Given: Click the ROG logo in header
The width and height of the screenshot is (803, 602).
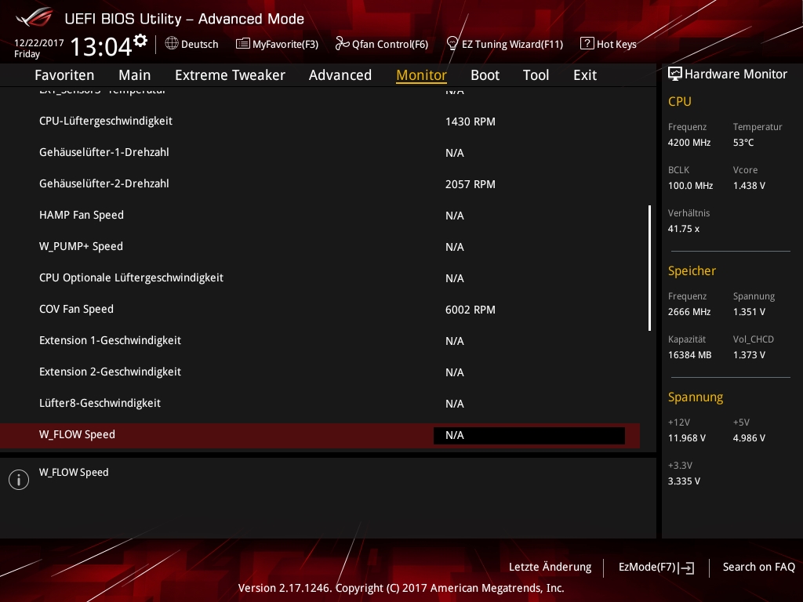Looking at the screenshot, I should [34, 18].
